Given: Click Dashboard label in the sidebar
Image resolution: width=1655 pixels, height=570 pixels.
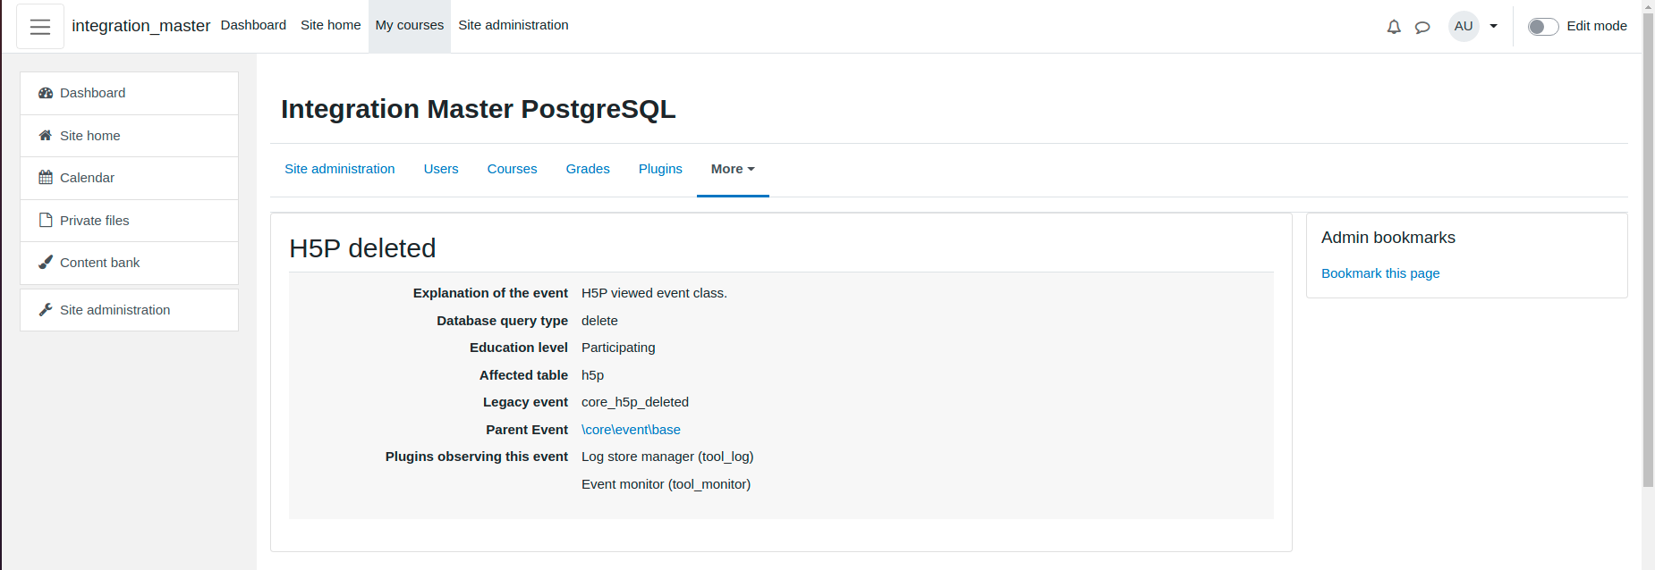Looking at the screenshot, I should click(93, 93).
